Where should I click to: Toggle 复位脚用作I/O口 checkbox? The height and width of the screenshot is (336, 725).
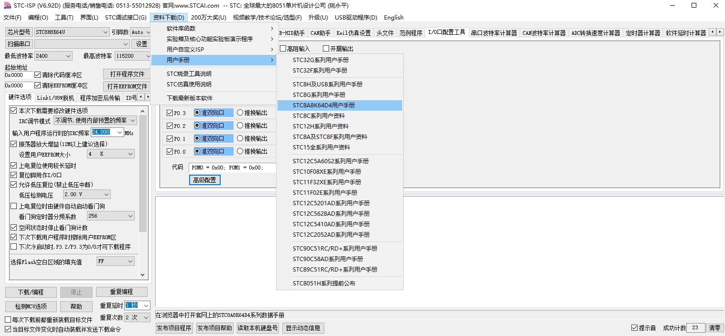click(x=13, y=175)
